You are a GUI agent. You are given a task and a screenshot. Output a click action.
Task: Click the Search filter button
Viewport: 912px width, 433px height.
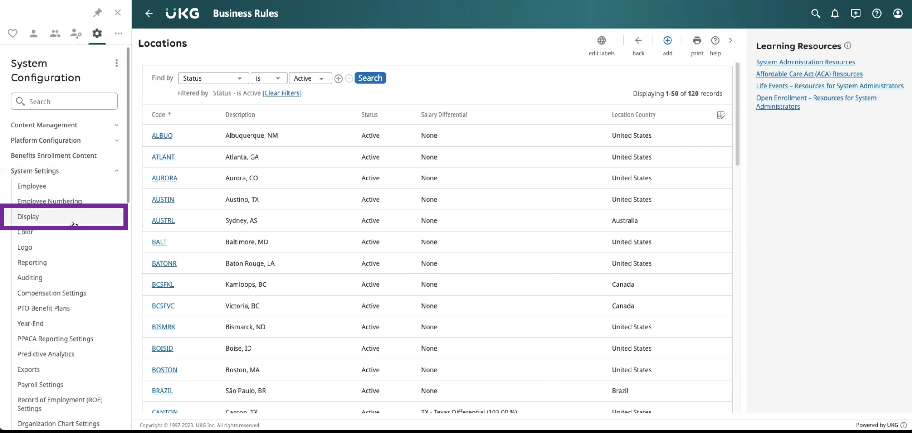point(370,78)
